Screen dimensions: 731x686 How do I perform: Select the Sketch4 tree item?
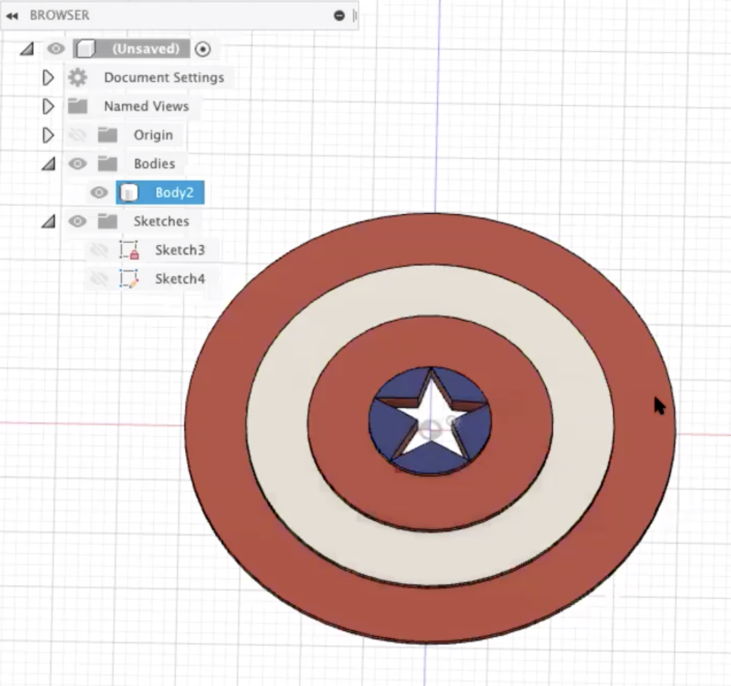pyautogui.click(x=180, y=279)
